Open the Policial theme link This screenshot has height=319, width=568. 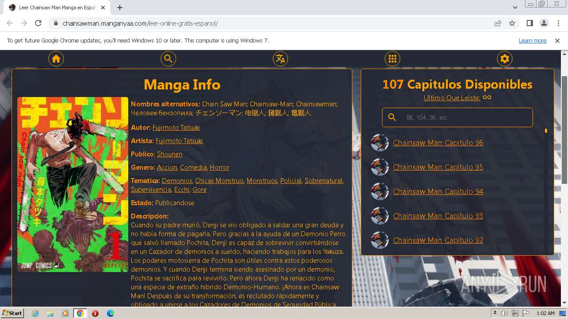coord(291,180)
